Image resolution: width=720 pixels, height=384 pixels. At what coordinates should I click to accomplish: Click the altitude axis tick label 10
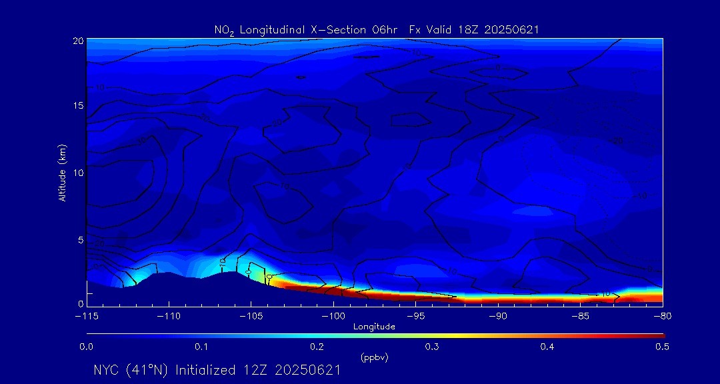pyautogui.click(x=78, y=173)
